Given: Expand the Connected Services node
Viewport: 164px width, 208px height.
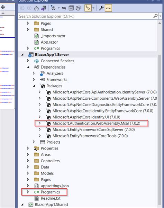Looking at the screenshot, I should click(x=28, y=61).
